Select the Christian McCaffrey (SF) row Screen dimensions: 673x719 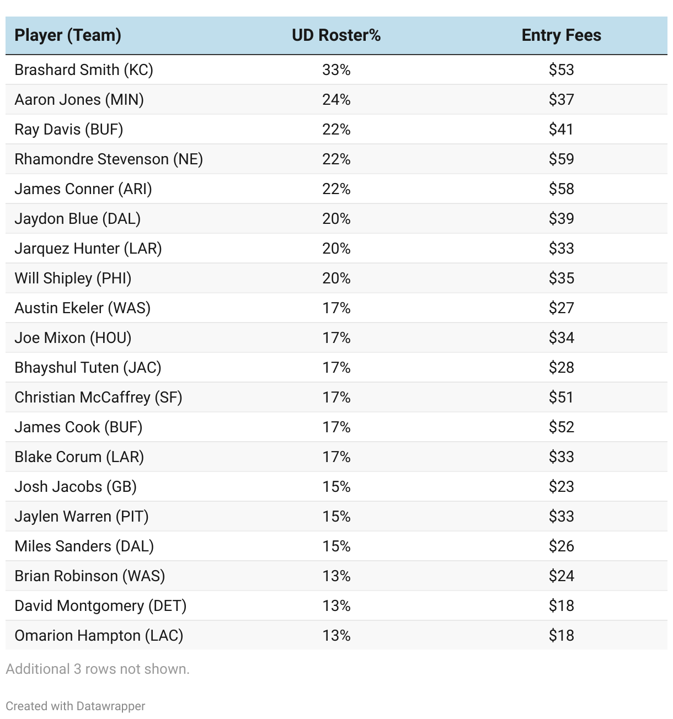pyautogui.click(x=336, y=397)
